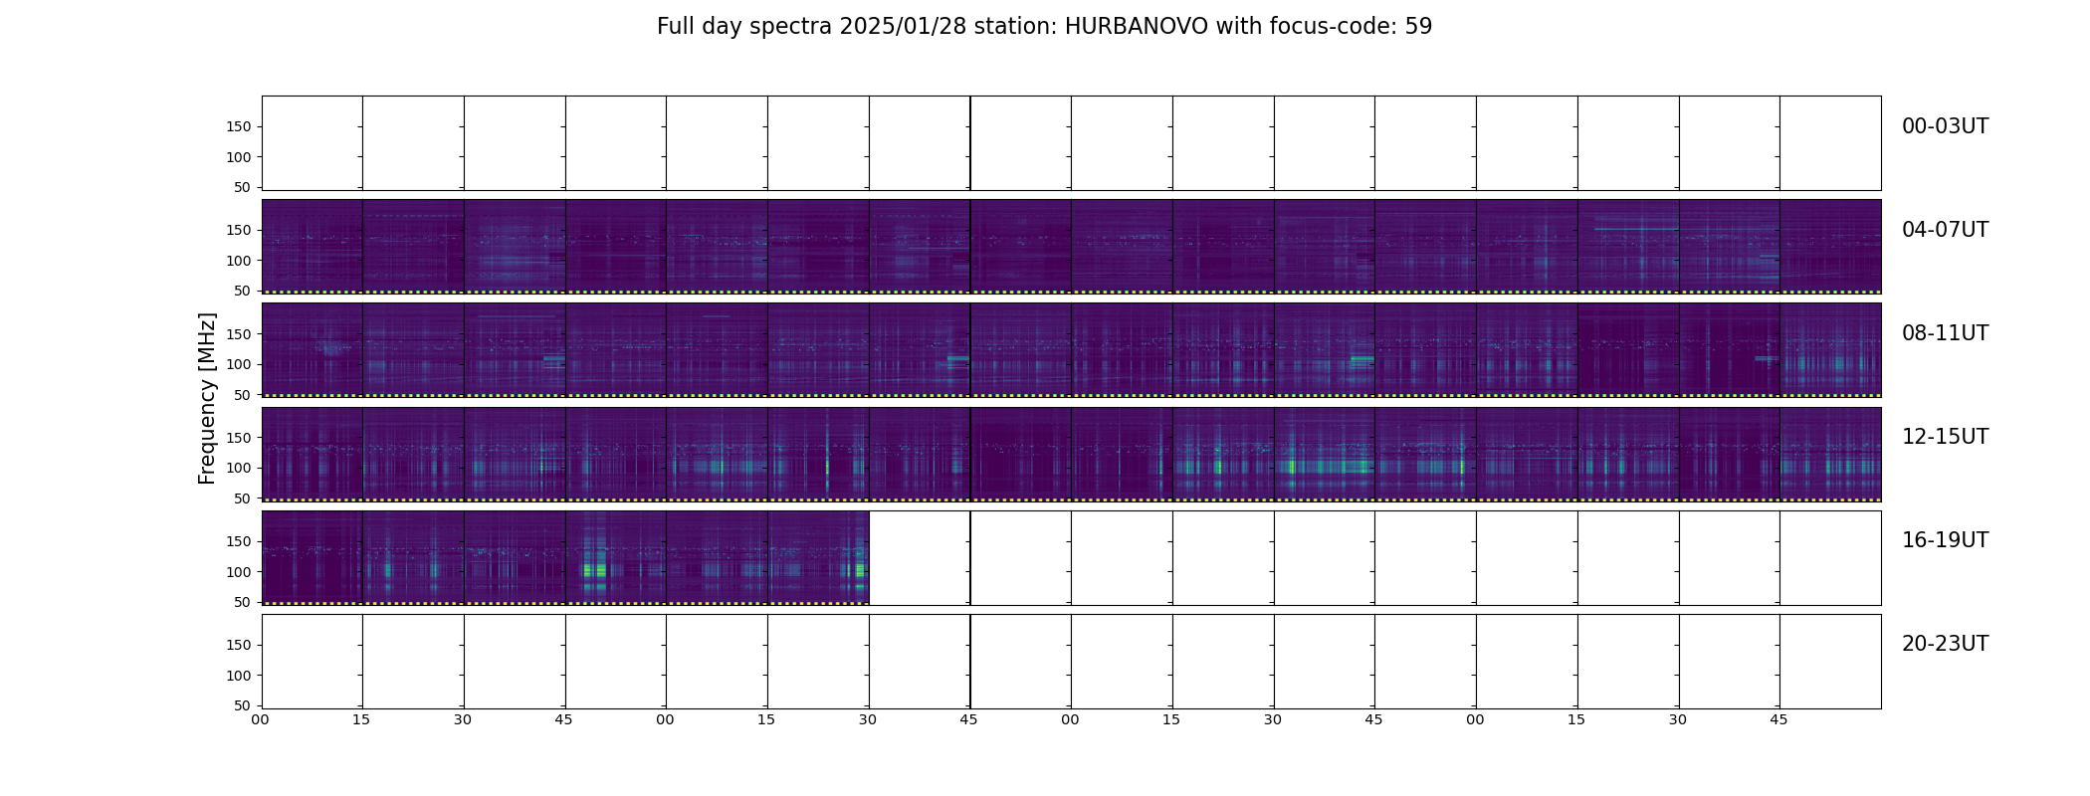Click the '50' tick label of the 08-11UT row

click(x=243, y=395)
